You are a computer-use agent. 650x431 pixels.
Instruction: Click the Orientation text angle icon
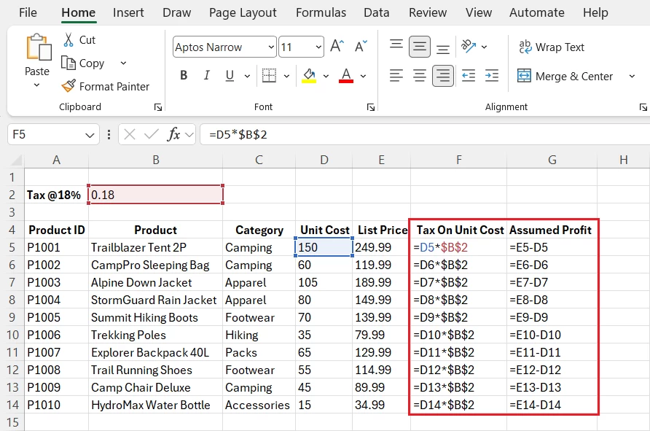coord(469,46)
